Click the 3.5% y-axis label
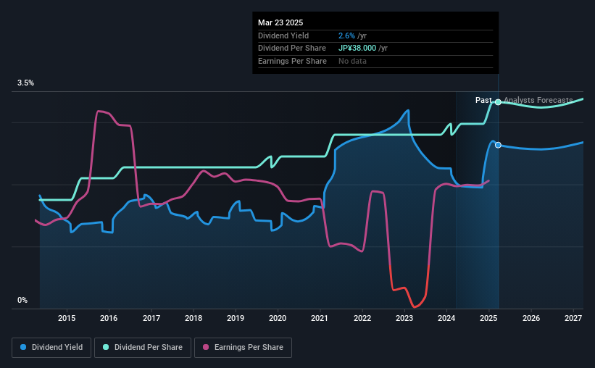This screenshot has width=595, height=368. tap(25, 83)
